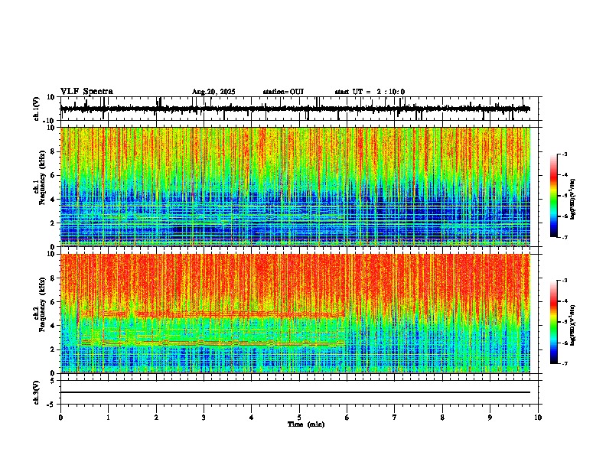The image size is (606, 468).
Task: Click the "3" tick on the time axis
Action: point(204,418)
